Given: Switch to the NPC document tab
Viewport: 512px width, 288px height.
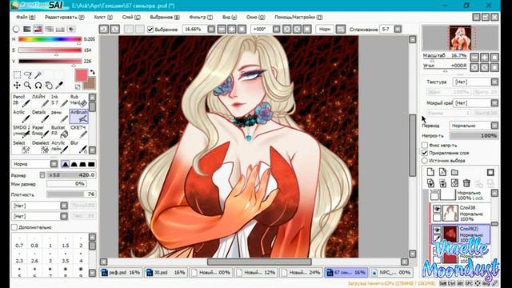Looking at the screenshot, I should (391, 272).
